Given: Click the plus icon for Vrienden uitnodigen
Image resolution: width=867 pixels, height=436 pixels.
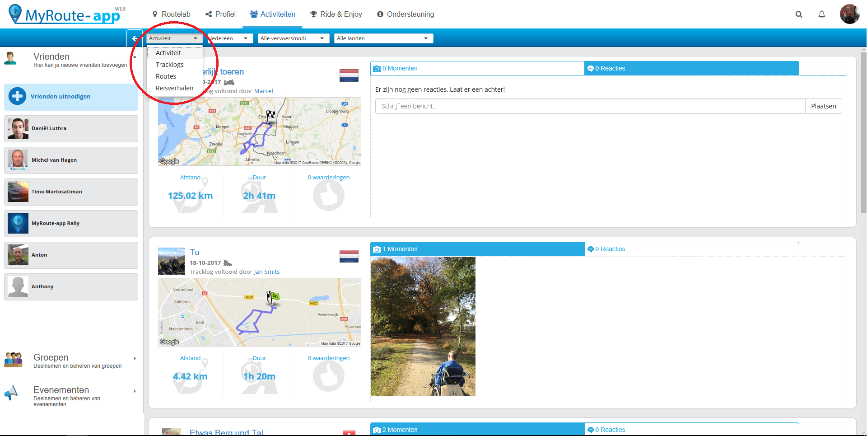Looking at the screenshot, I should point(17,96).
